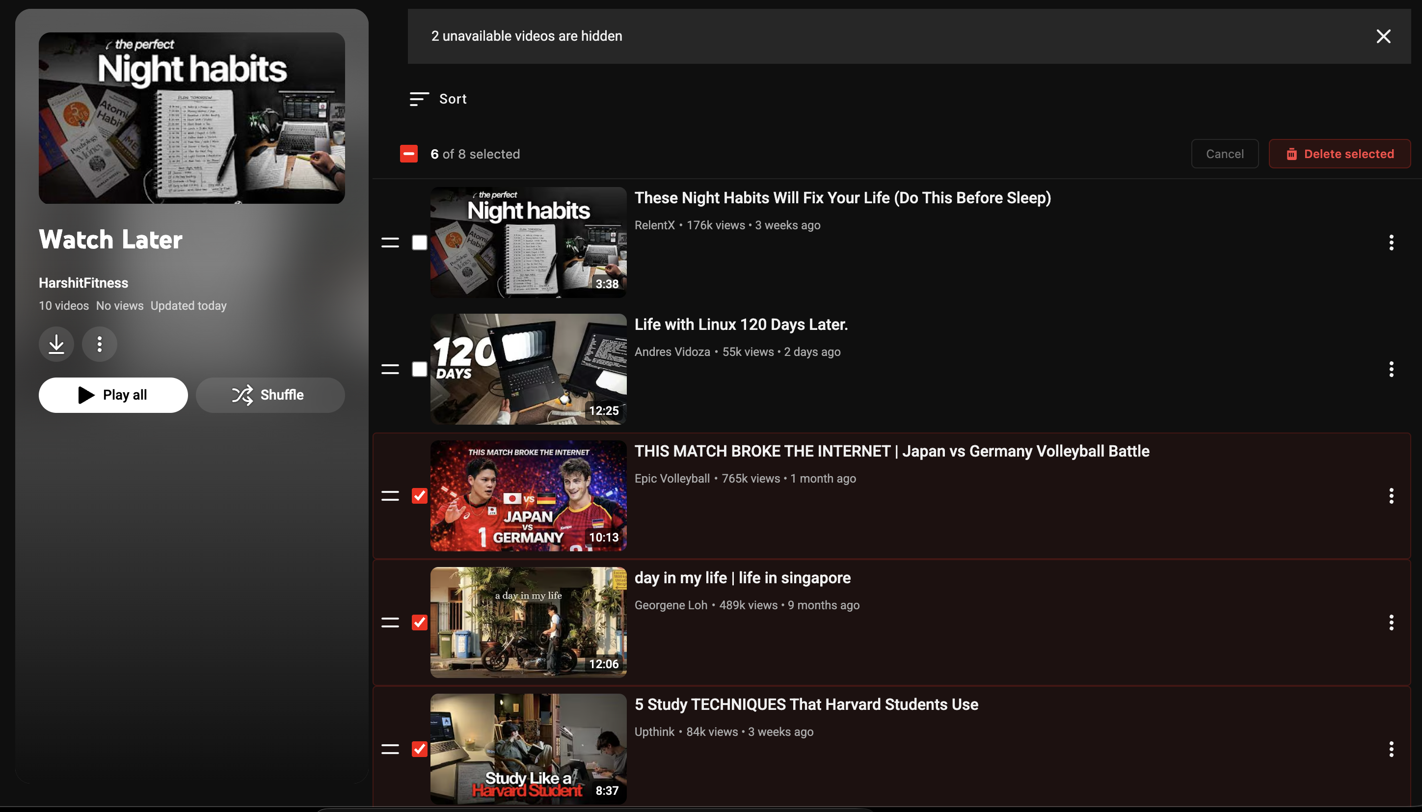Click the 6 of 8 selected master checkbox
Image resolution: width=1422 pixels, height=812 pixels.
point(408,153)
